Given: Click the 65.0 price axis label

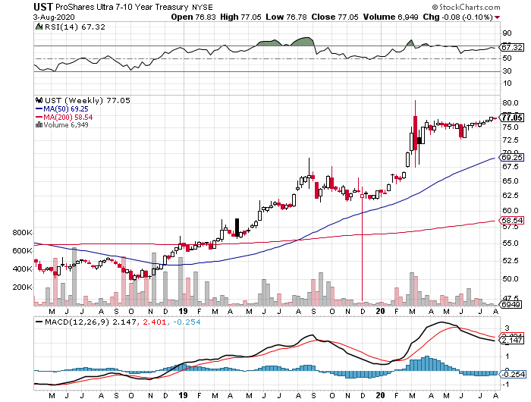Looking at the screenshot, I should coord(511,181).
